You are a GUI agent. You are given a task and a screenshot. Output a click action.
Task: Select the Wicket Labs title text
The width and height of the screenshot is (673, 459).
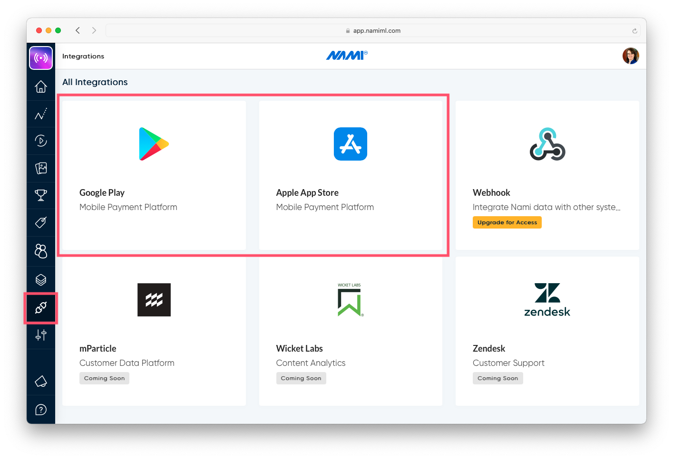pos(299,349)
